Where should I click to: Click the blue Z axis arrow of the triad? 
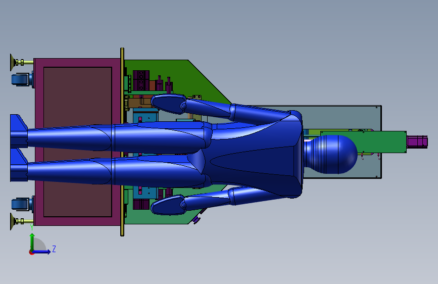(x=42, y=252)
